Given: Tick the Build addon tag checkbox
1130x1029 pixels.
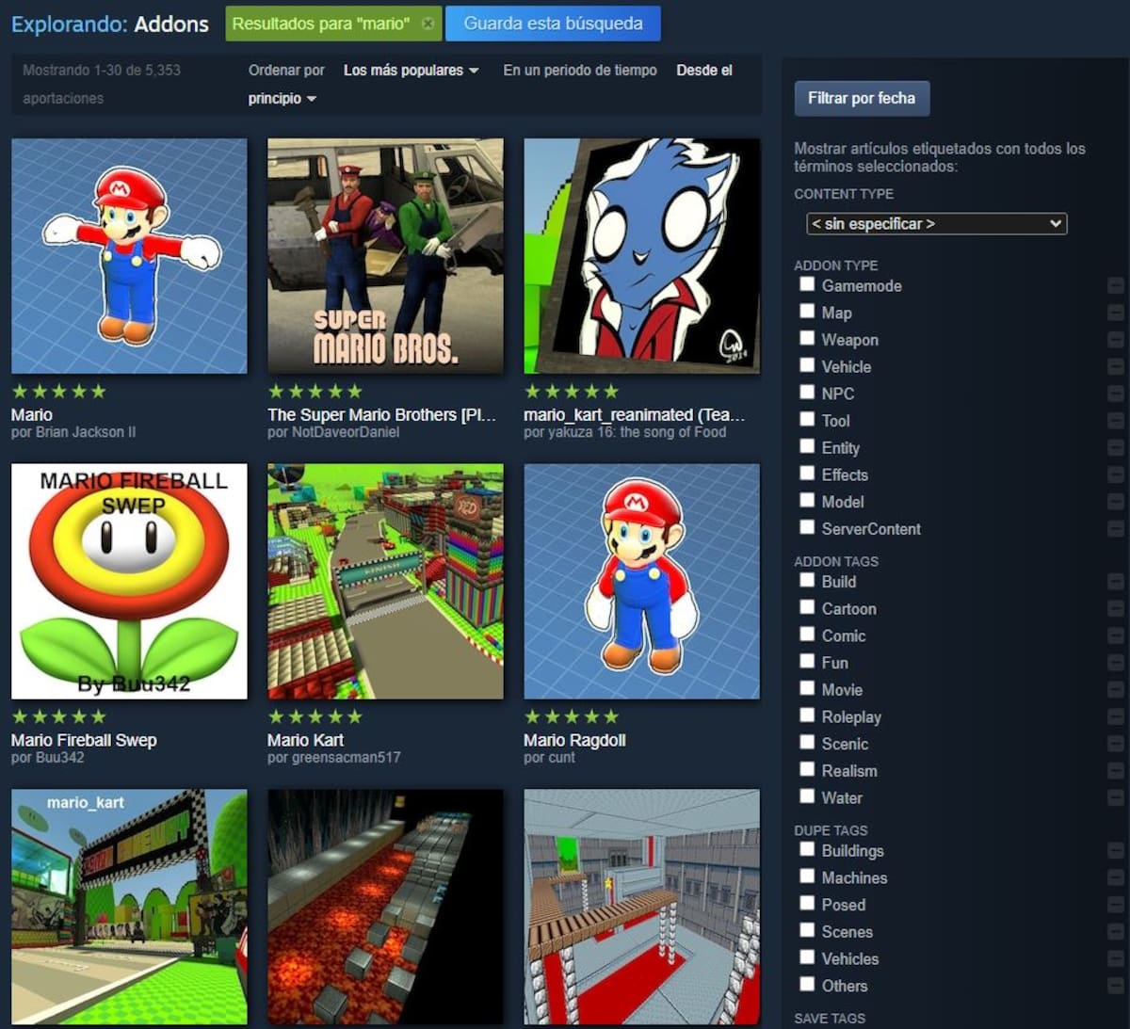Looking at the screenshot, I should point(807,580).
